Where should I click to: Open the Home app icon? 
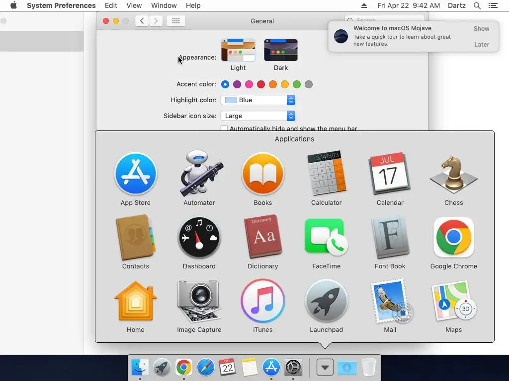tap(135, 301)
